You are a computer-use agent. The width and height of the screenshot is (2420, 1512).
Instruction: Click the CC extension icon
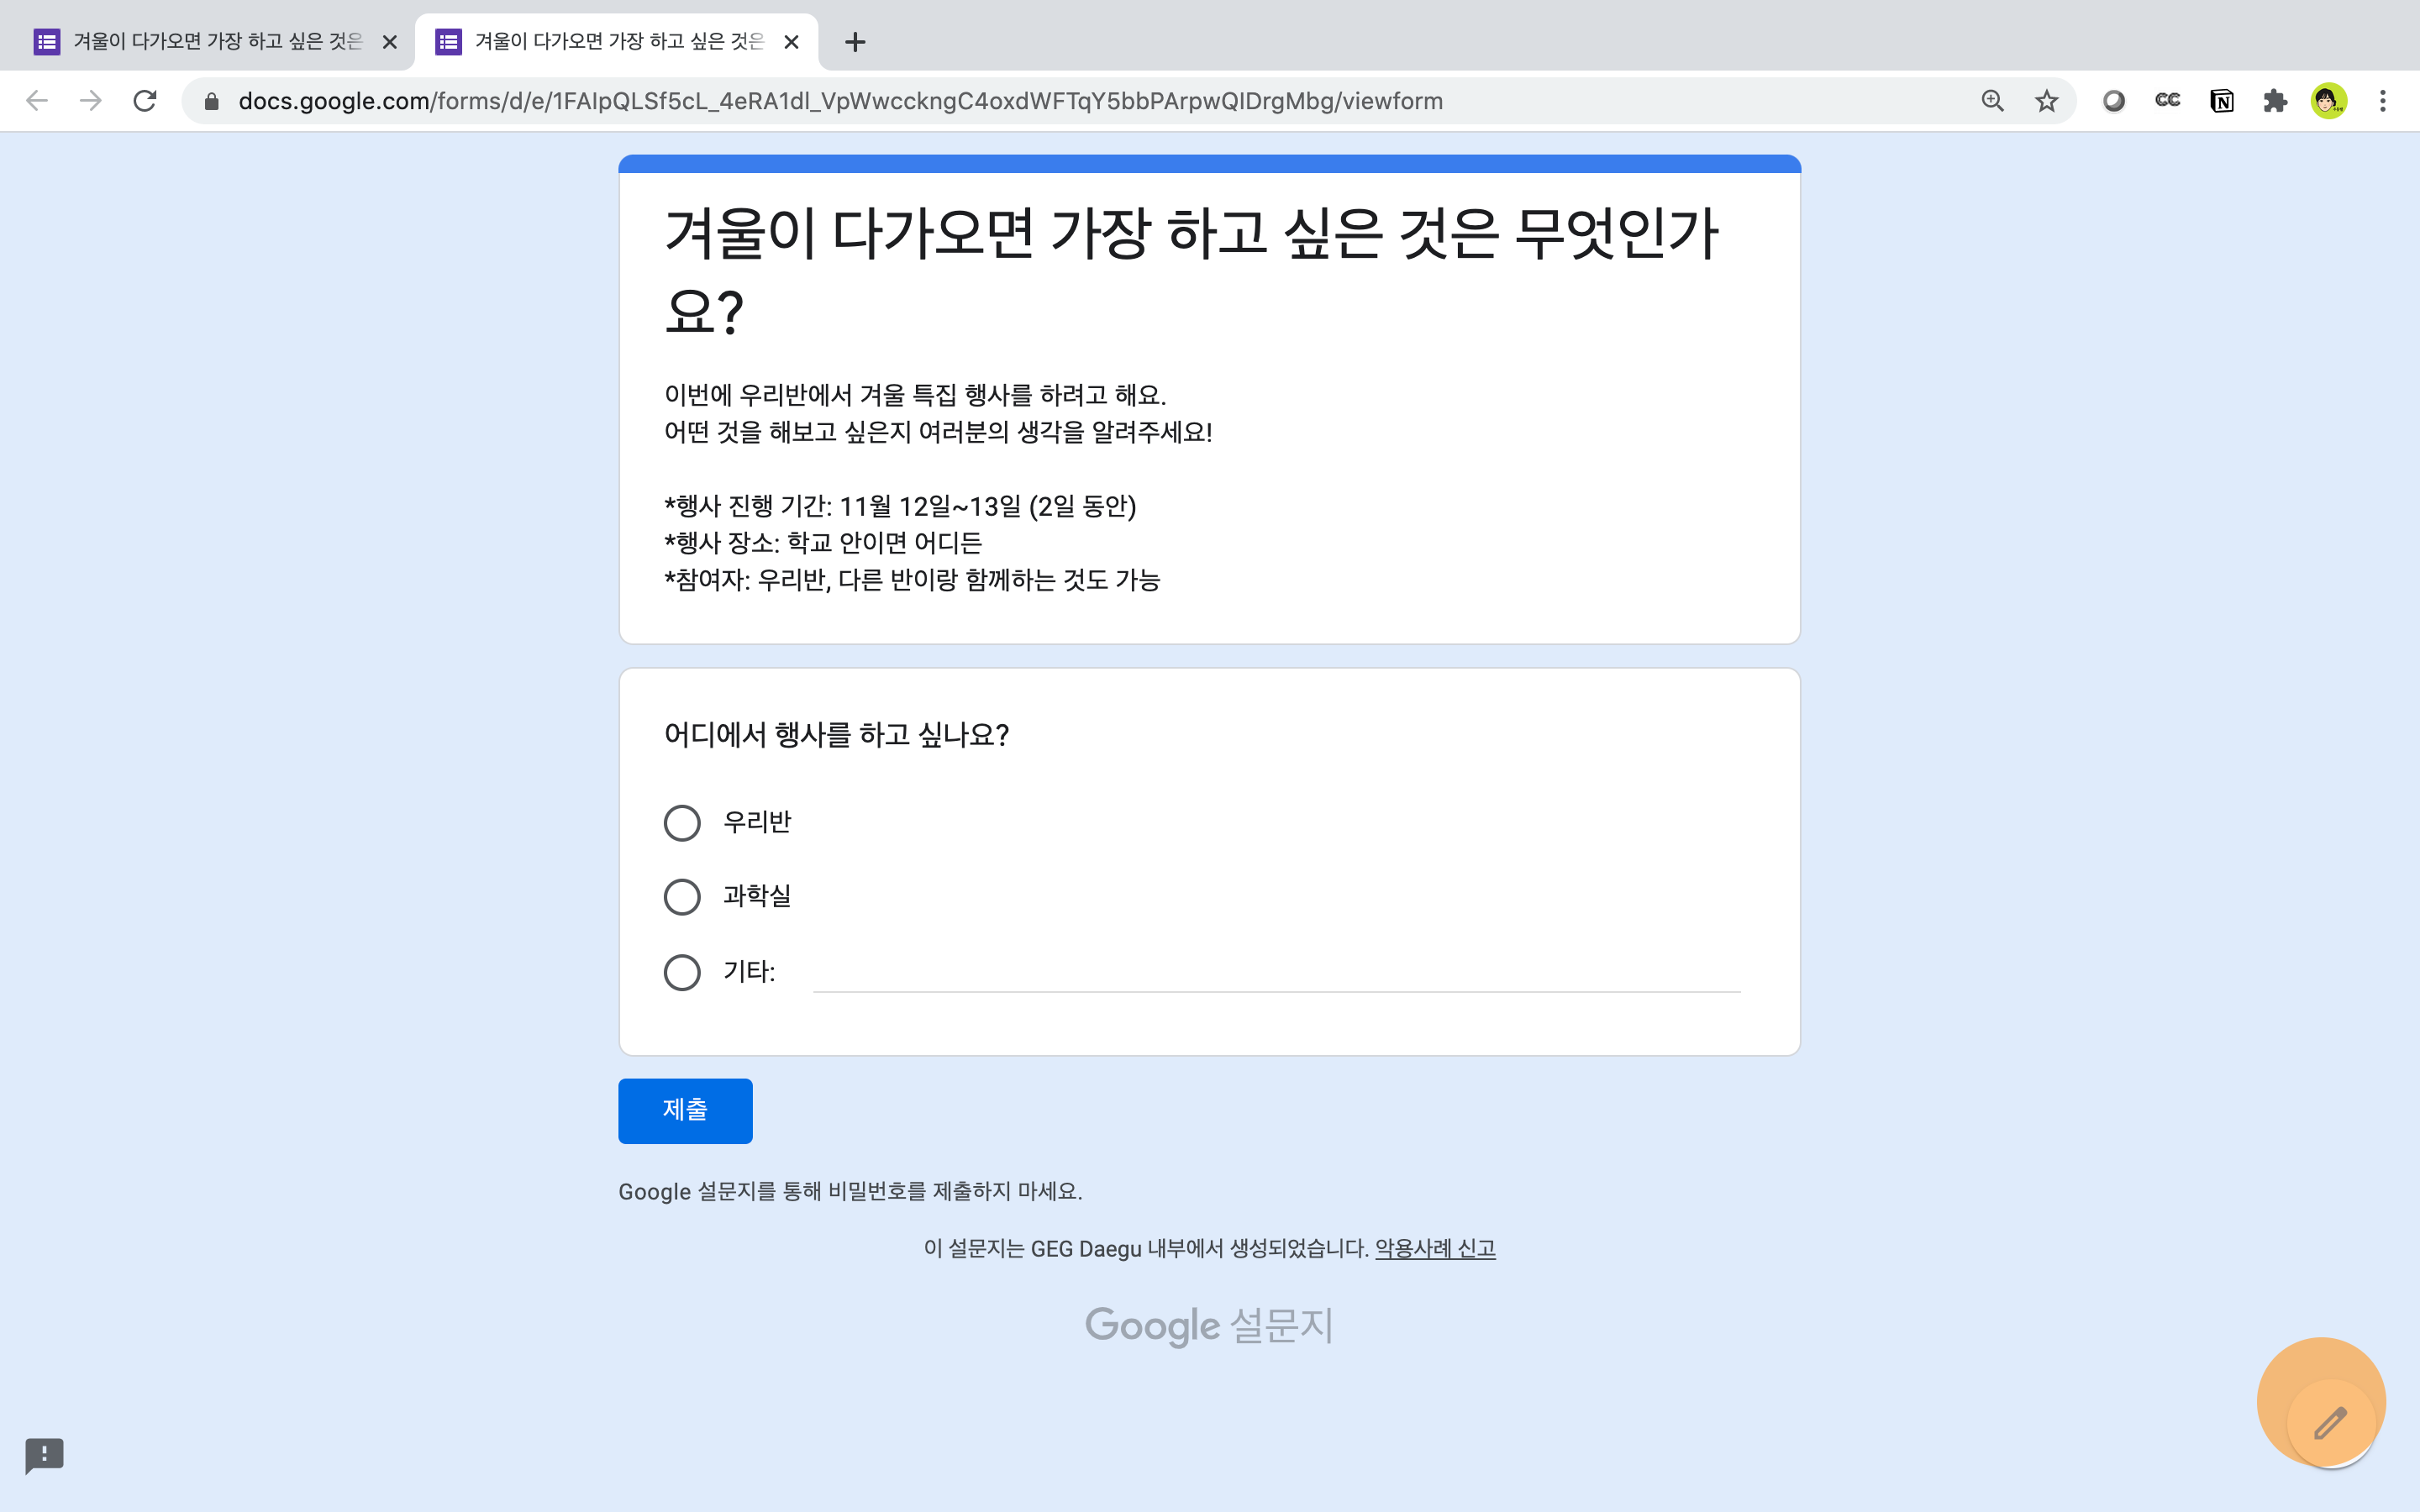pos(2167,101)
